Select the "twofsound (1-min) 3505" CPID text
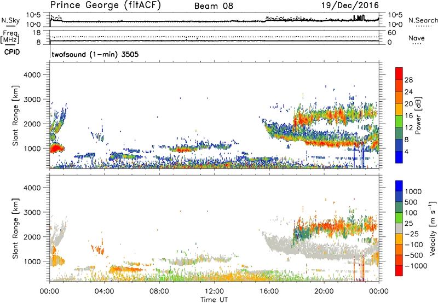Screen dimensions: 438x303 [x=95, y=54]
